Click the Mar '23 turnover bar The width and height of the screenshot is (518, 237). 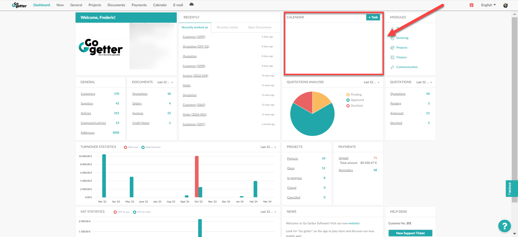pyautogui.click(x=104, y=176)
